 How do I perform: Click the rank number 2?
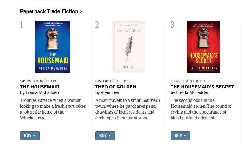(x=97, y=25)
